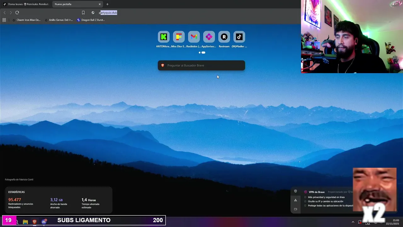Select the Nueva pestaña tab
This screenshot has width=403, height=227.
coord(77,4)
